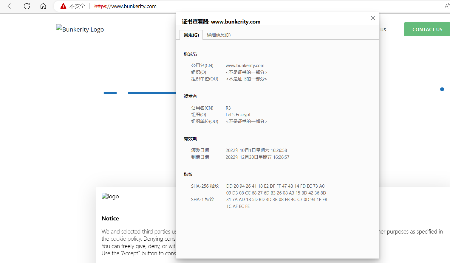Switch to the 详细信息(D) tab
The image size is (450, 263).
[x=219, y=35]
